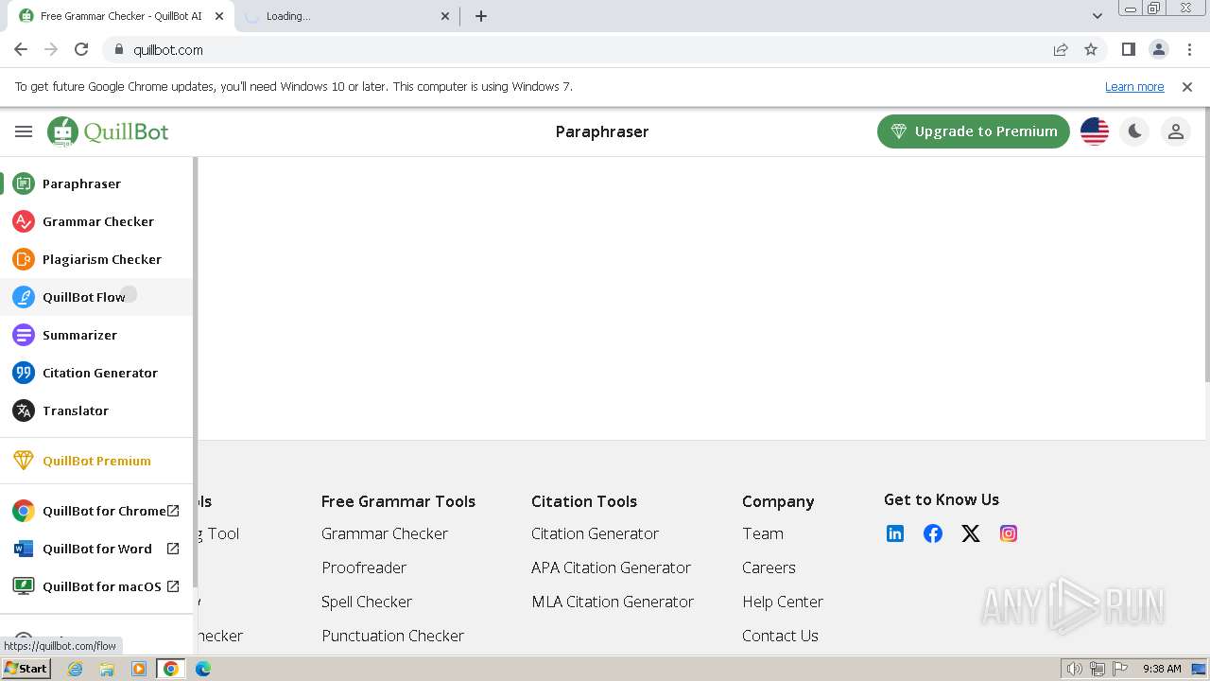
Task: Click Facebook social icon
Action: [x=933, y=533]
